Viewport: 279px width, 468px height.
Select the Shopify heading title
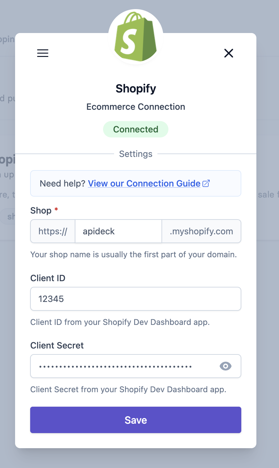[x=136, y=88]
